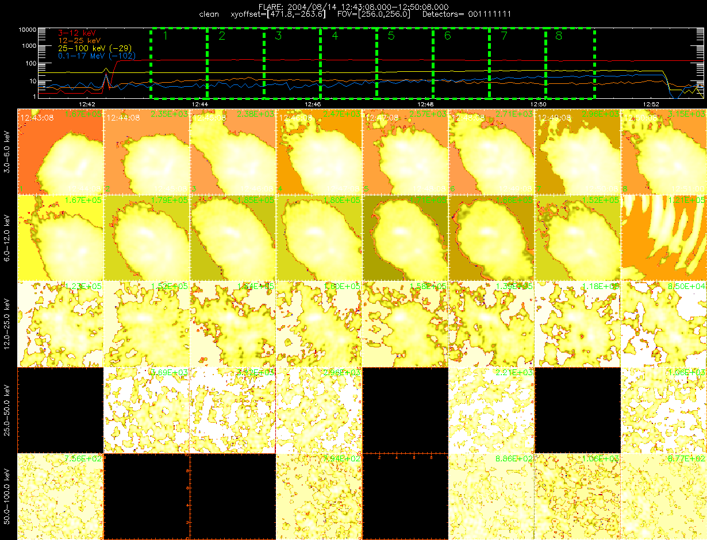Screen dimensions: 707x540
Task: Open the 3.0-6.0 keV image stamped 12:44:08
Action: click(x=147, y=152)
